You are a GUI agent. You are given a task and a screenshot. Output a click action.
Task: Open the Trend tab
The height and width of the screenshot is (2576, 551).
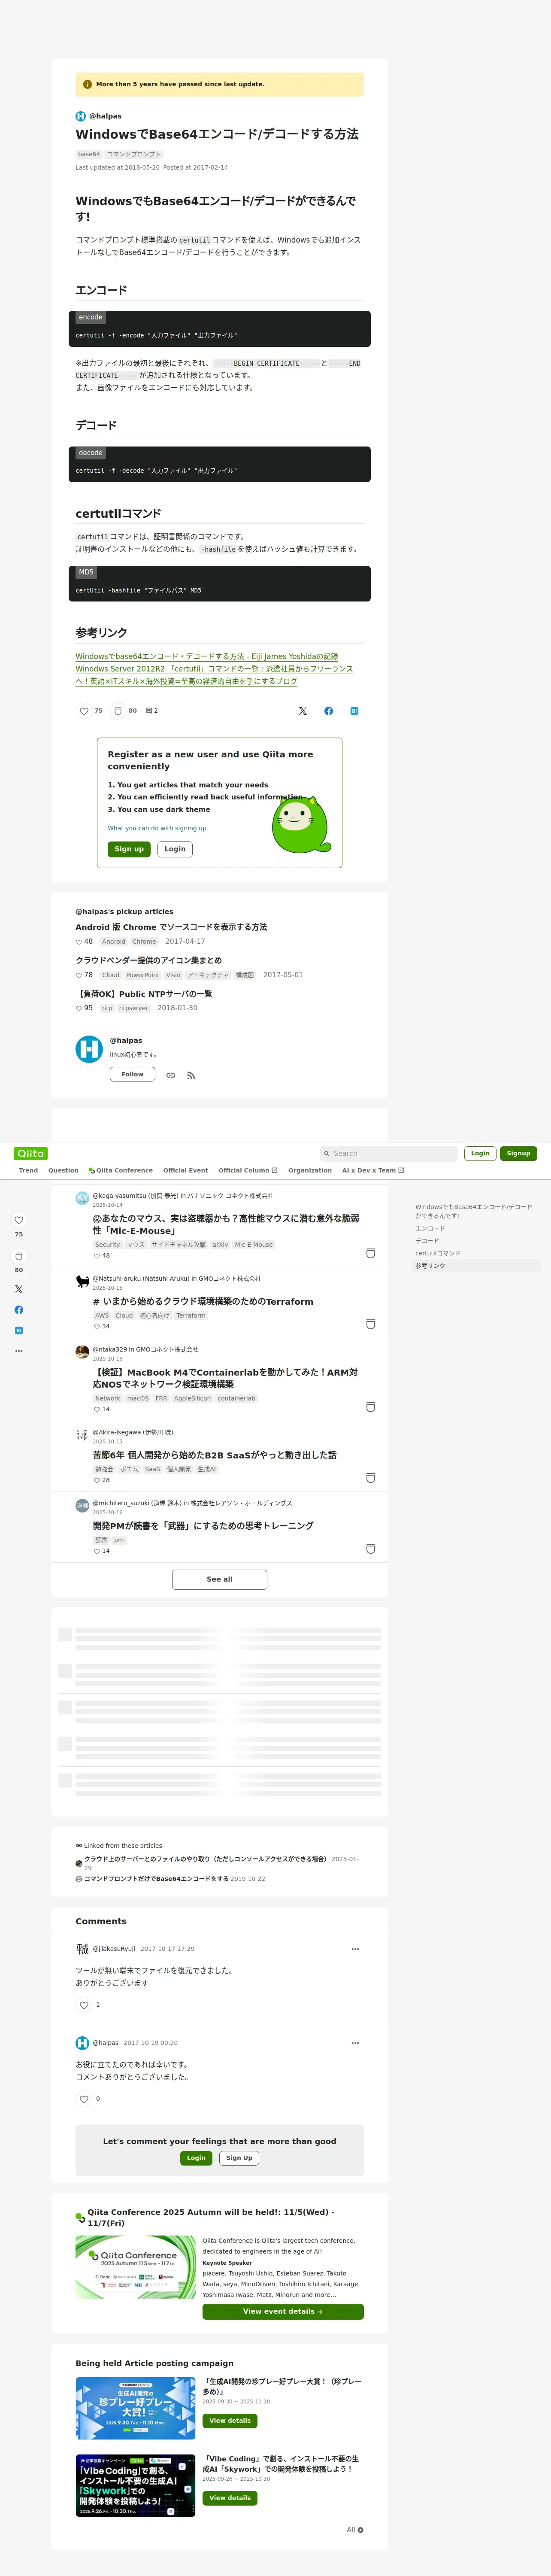(28, 1170)
